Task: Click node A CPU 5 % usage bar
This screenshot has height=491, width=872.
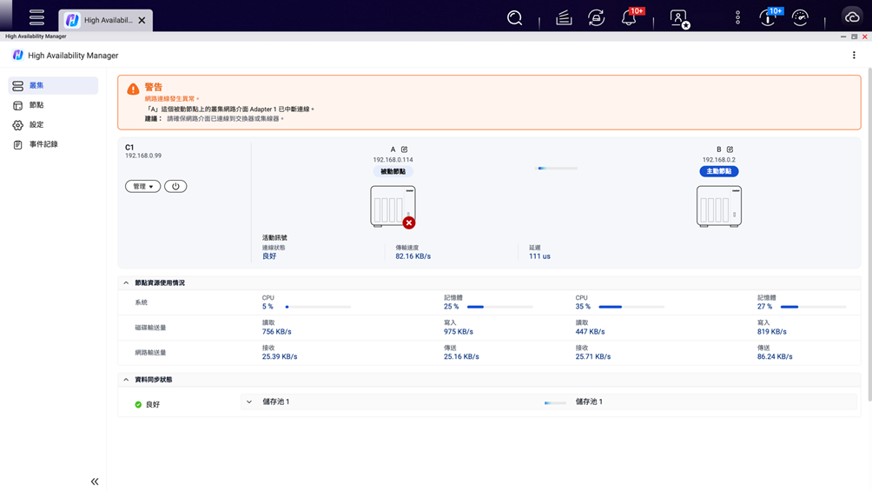Action: [x=318, y=307]
